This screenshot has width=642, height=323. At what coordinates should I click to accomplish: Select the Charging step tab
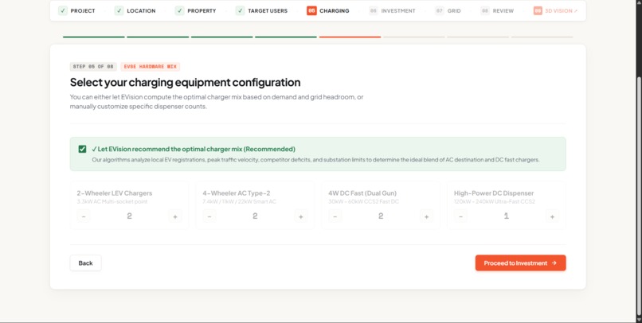pyautogui.click(x=328, y=10)
